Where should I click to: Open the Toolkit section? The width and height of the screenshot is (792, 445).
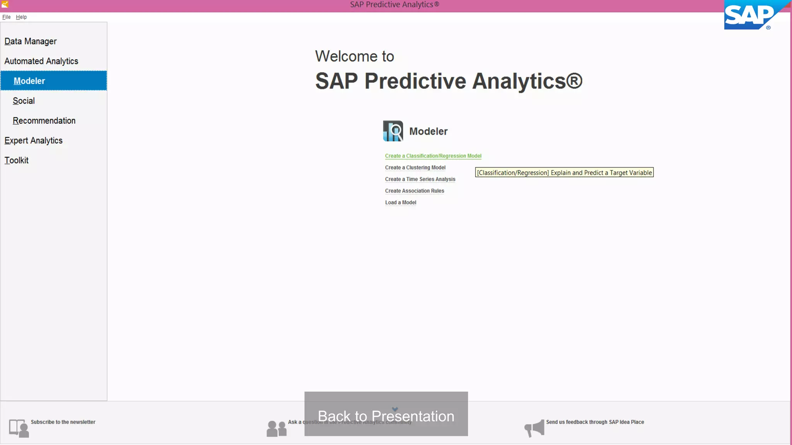point(17,160)
